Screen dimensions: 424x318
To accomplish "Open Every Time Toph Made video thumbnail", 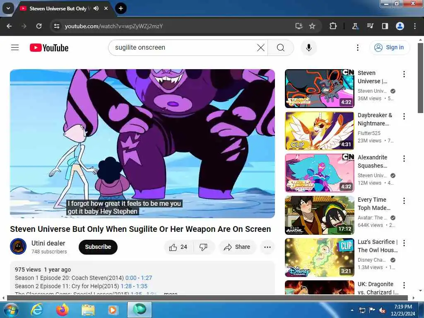I will [x=319, y=215].
